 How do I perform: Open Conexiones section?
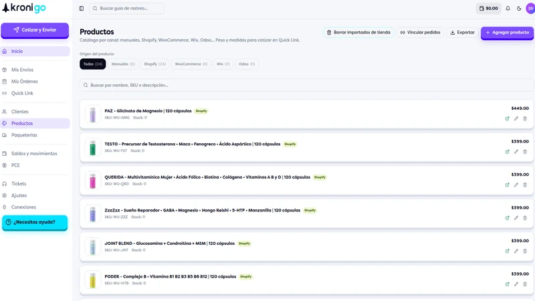[35, 207]
